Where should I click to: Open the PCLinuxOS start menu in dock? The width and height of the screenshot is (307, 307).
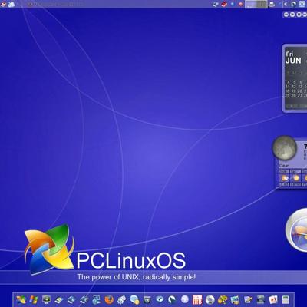tap(21, 299)
